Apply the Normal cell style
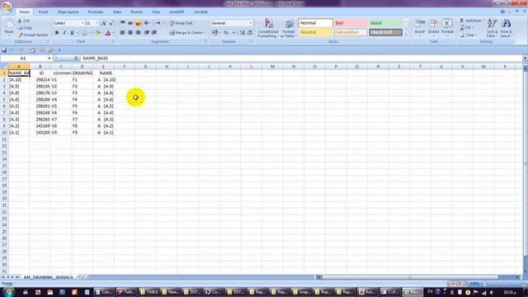The width and height of the screenshot is (528, 297). point(315,23)
